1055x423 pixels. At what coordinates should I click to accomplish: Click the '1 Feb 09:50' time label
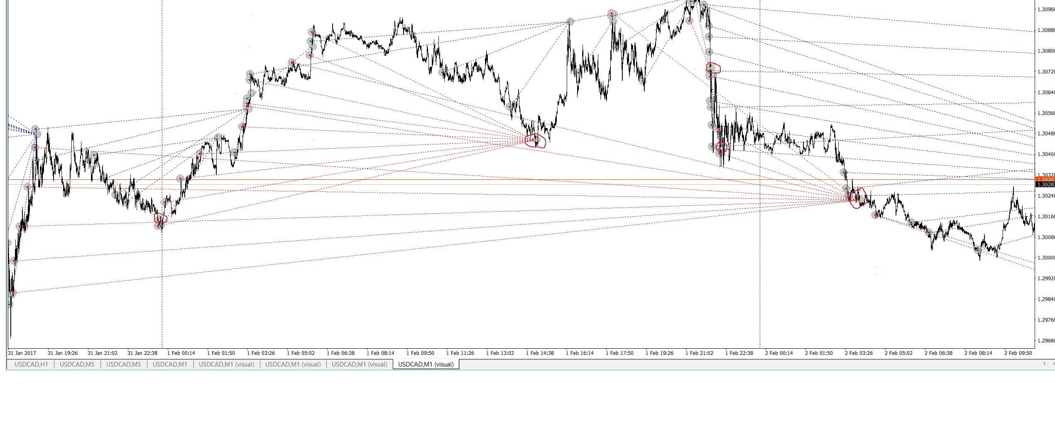tap(420, 353)
